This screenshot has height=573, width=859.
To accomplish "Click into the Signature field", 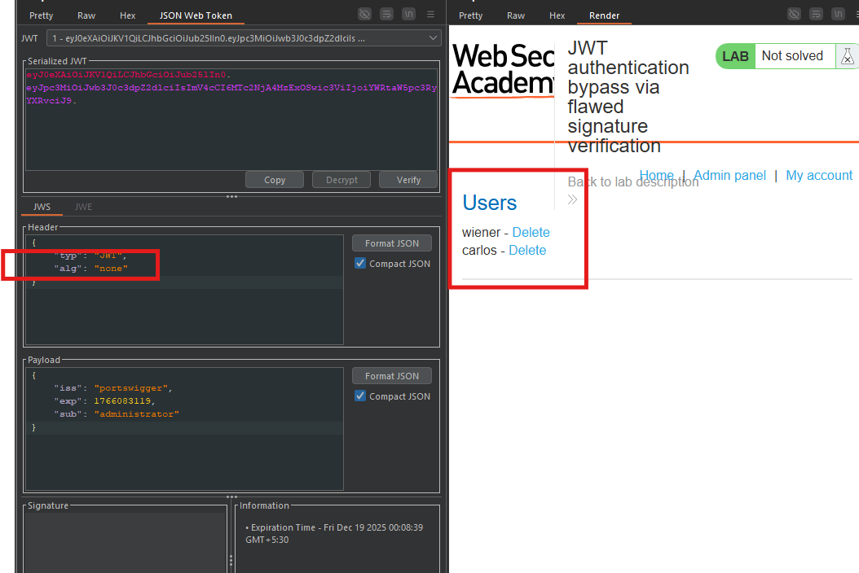I will pyautogui.click(x=126, y=543).
